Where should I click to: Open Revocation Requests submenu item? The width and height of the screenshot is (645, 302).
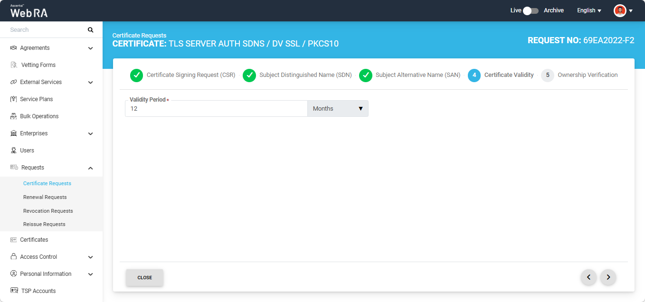pyautogui.click(x=48, y=211)
